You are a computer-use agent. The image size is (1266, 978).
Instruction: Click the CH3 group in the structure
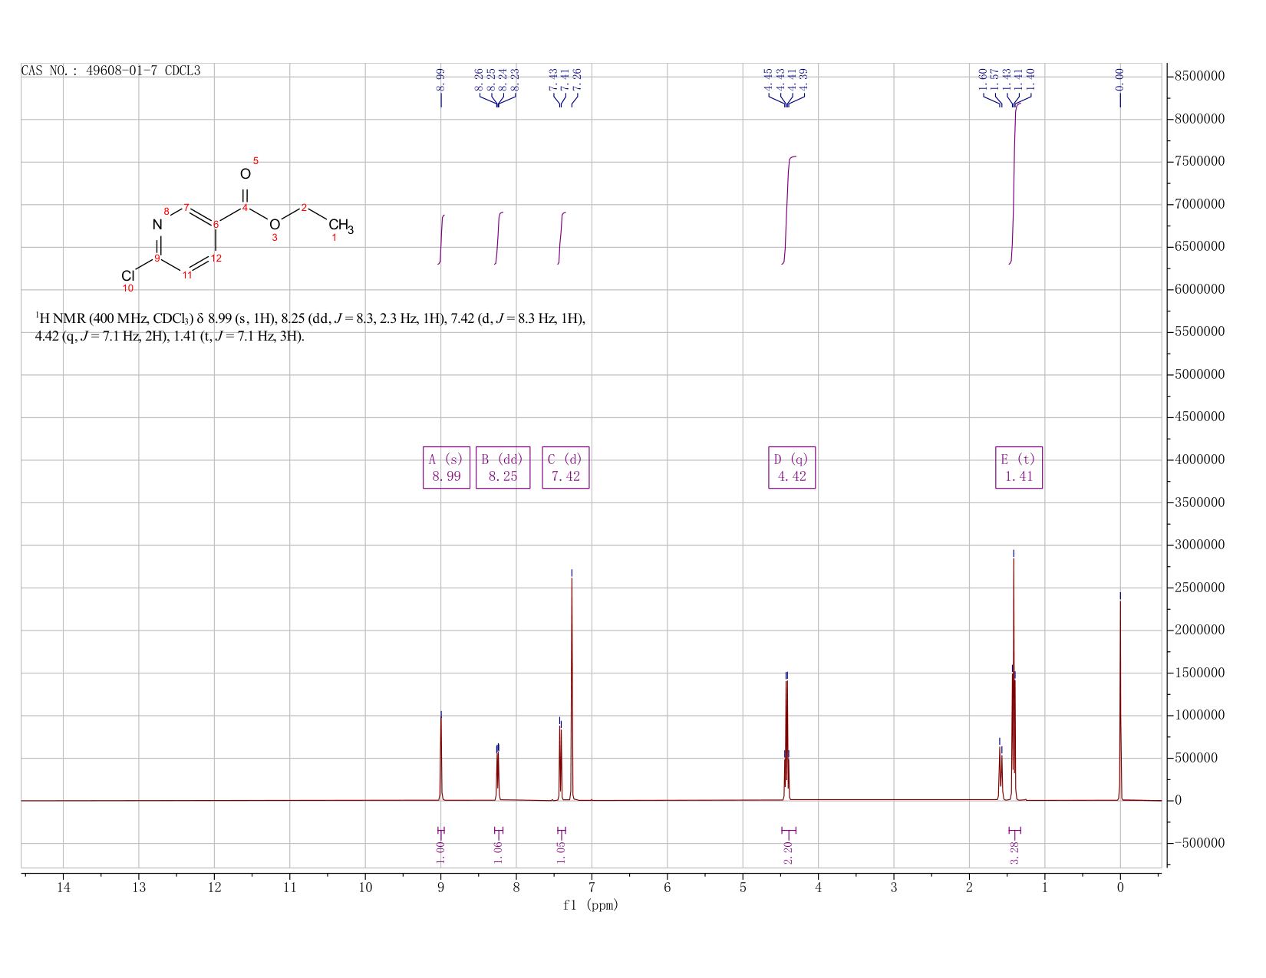(x=341, y=226)
